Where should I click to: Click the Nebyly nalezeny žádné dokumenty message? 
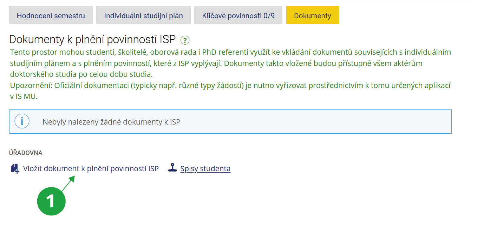(x=111, y=122)
